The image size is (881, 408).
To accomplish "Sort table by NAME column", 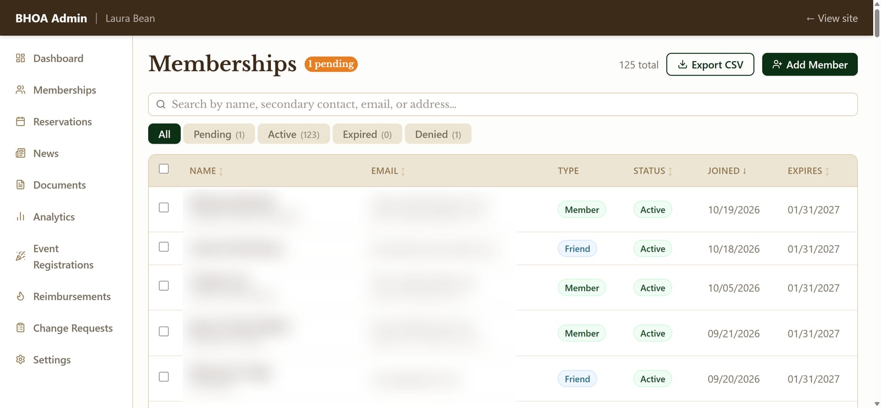I will click(206, 171).
